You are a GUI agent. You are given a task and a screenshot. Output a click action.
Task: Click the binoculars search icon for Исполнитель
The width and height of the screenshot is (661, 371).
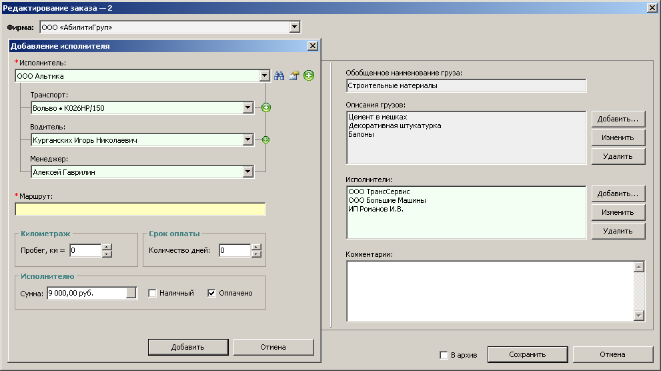(x=279, y=76)
